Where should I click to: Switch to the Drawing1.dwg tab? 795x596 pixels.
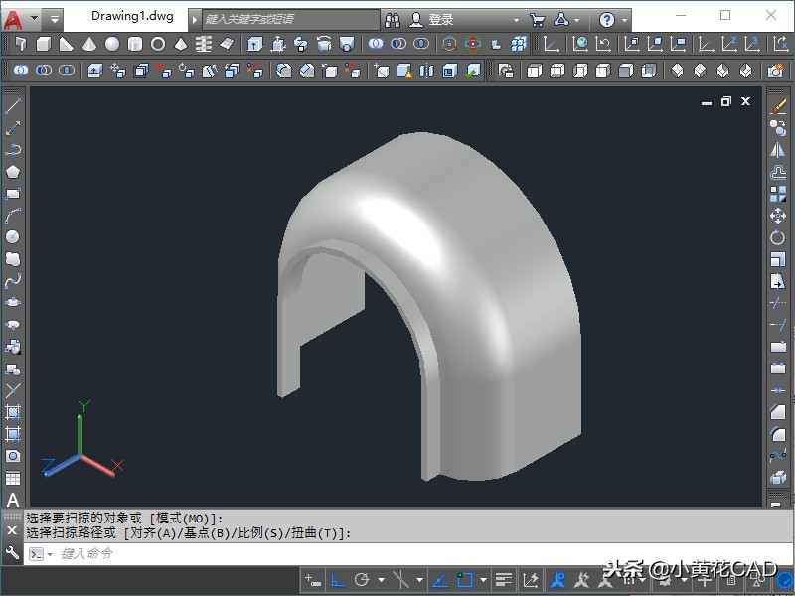[132, 17]
